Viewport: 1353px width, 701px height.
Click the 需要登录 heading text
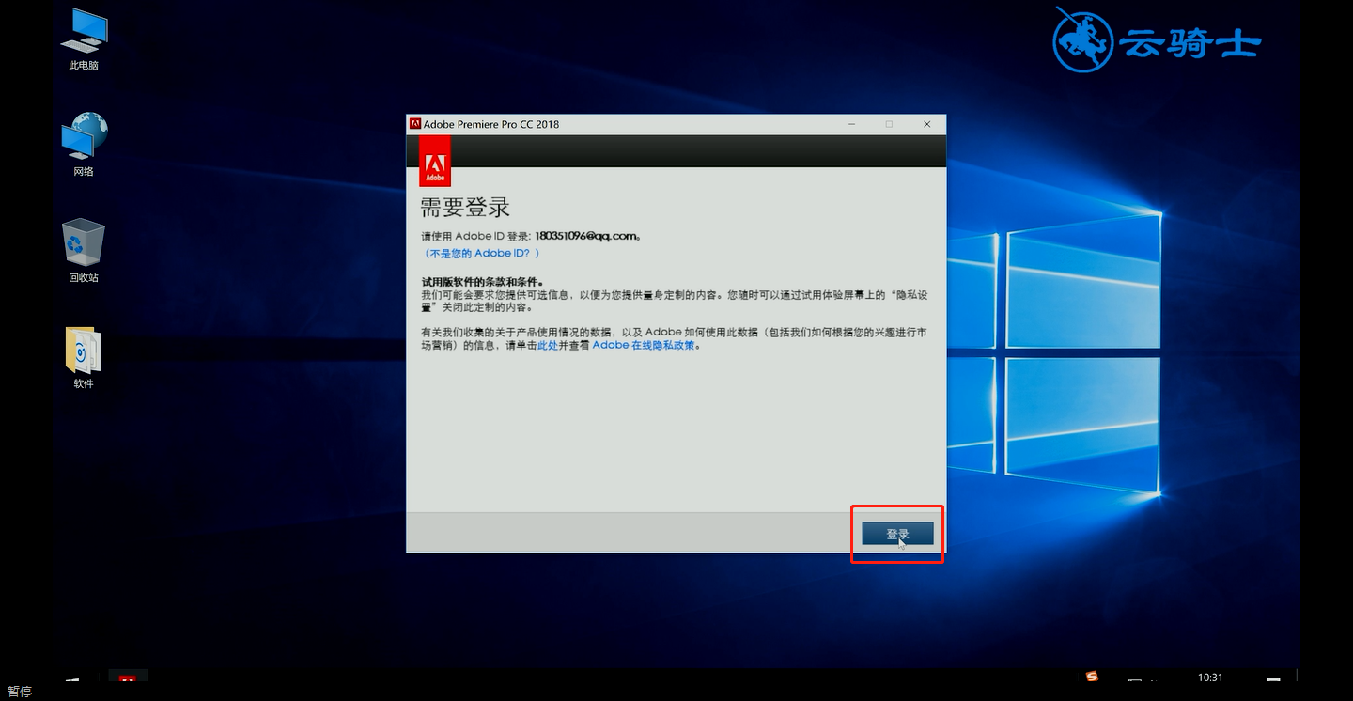[465, 208]
